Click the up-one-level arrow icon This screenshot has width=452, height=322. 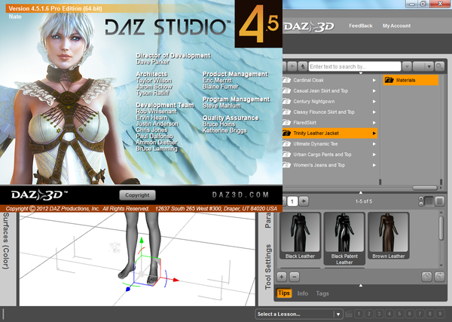[302, 66]
